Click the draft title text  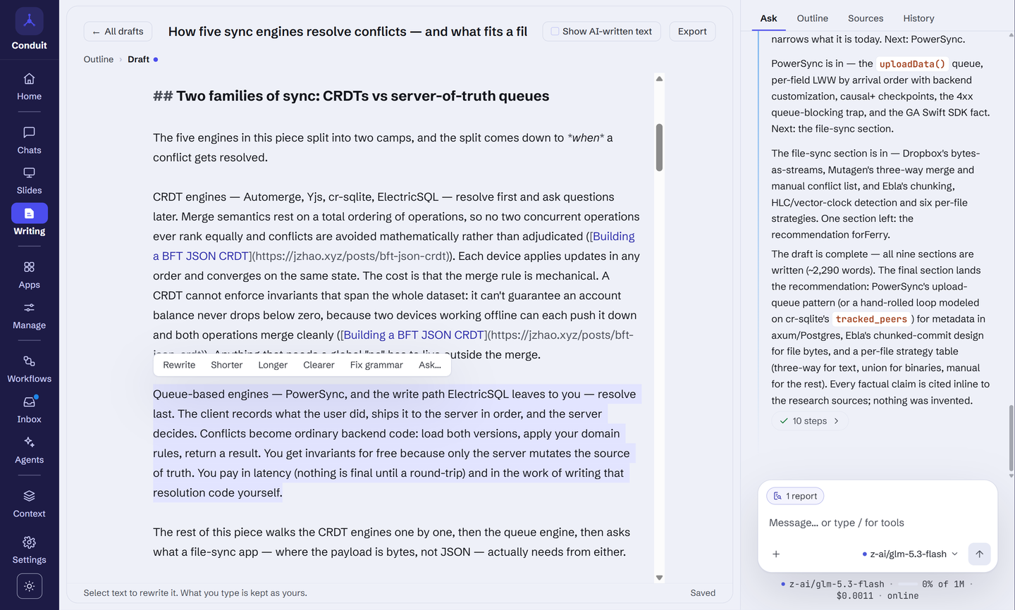[x=347, y=32]
